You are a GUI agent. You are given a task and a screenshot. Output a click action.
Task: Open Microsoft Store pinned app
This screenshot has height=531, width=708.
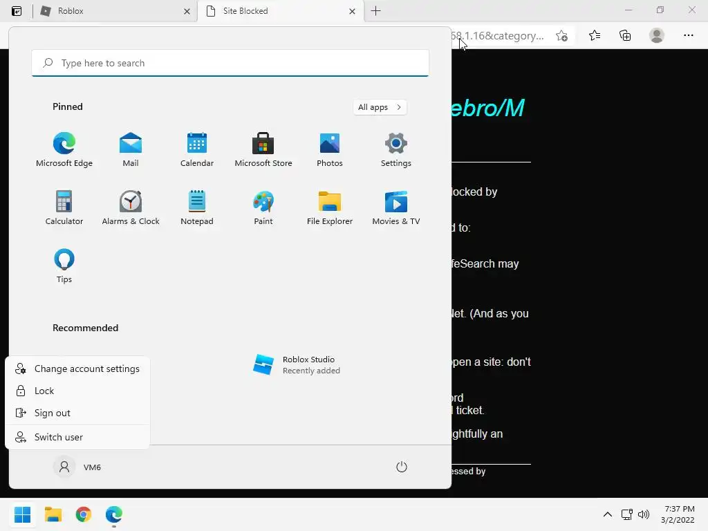tap(263, 150)
